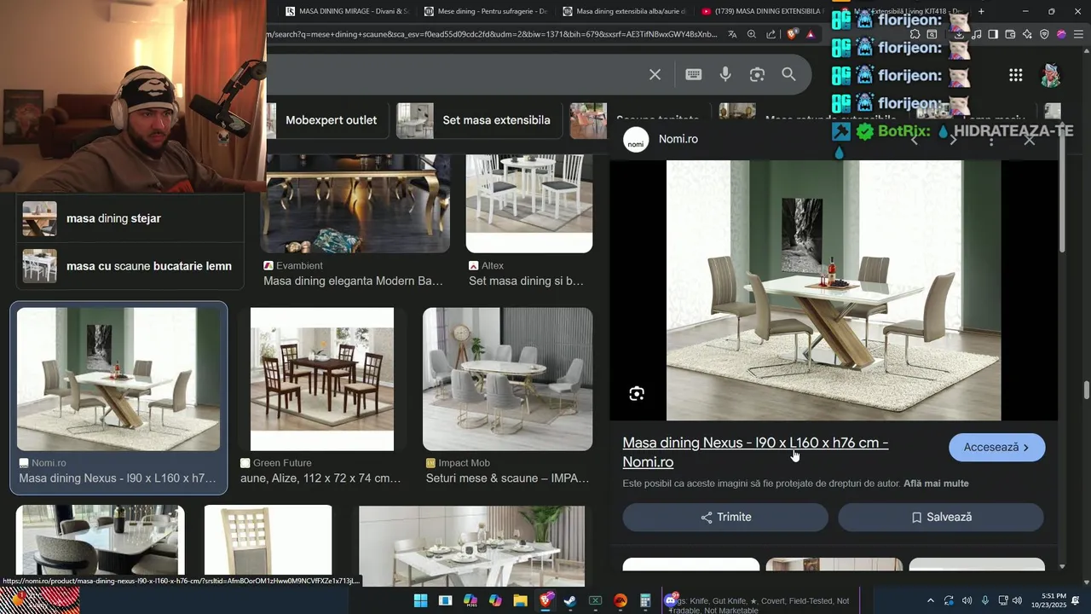Screen dimensions: 1091x614
Task: Click the large Nexus table preview image
Action: pyautogui.click(x=834, y=290)
